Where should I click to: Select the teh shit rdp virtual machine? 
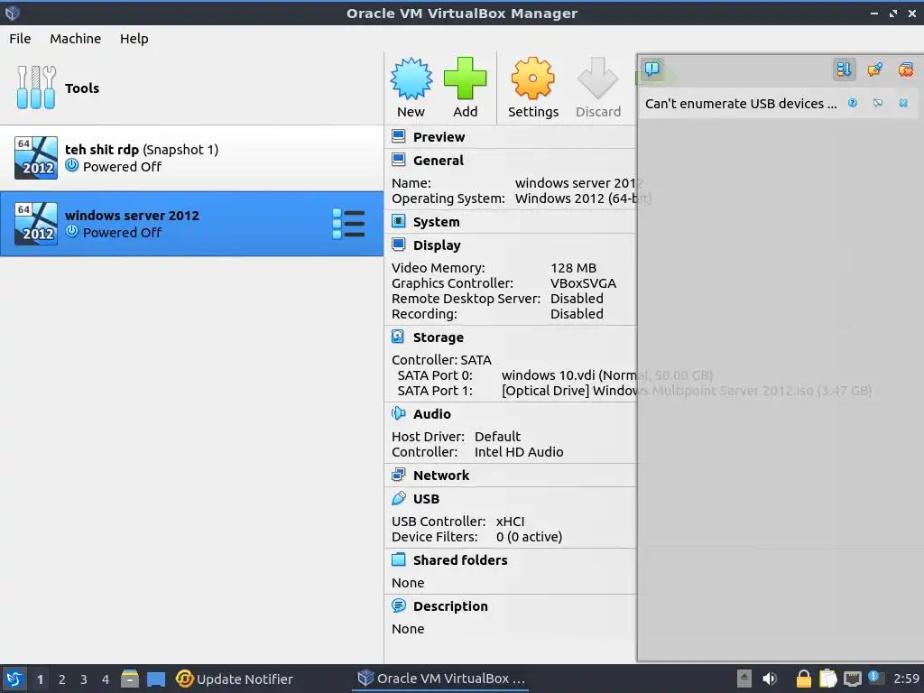(x=191, y=158)
